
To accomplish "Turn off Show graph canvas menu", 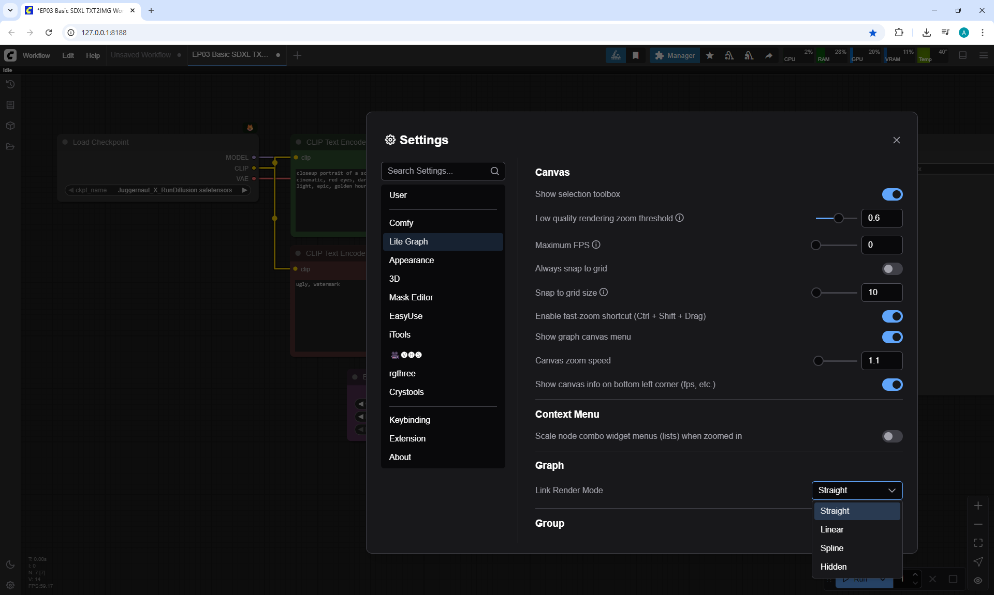I will click(x=891, y=337).
